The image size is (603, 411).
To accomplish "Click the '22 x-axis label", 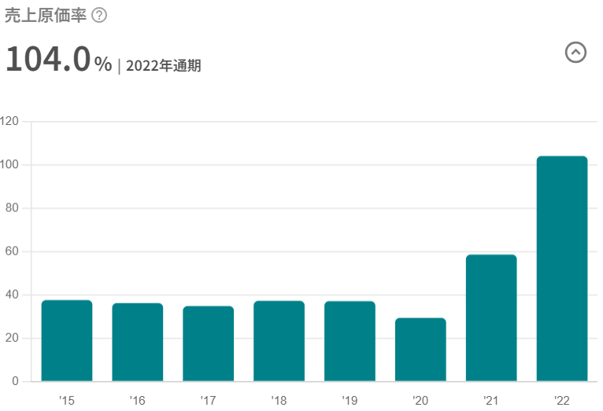I will point(562,401).
